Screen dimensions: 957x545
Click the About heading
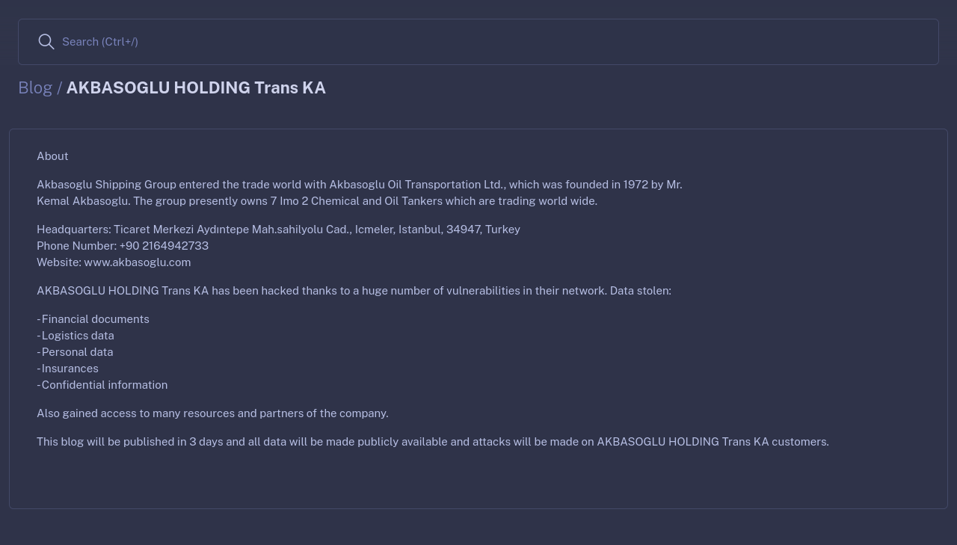click(x=52, y=156)
